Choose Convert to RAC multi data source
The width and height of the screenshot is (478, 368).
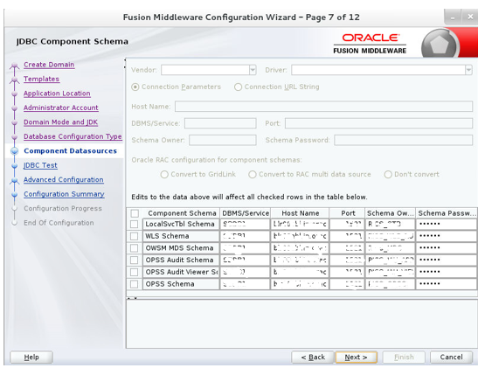click(253, 175)
